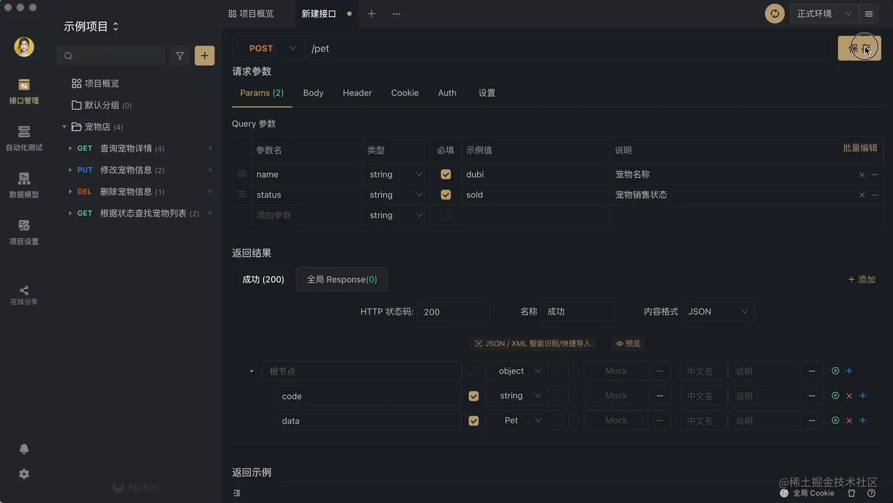893x503 pixels.
Task: Toggle the required checkbox on code field
Action: [x=474, y=395]
